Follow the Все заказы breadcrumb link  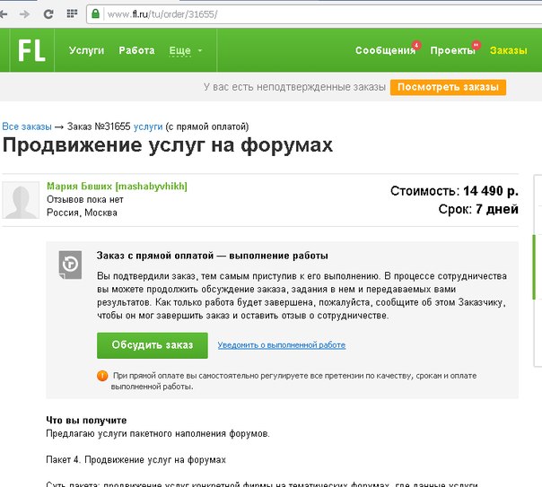click(x=26, y=127)
